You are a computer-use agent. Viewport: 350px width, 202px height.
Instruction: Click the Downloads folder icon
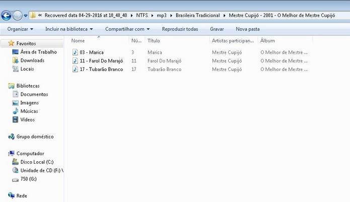pos(16,60)
